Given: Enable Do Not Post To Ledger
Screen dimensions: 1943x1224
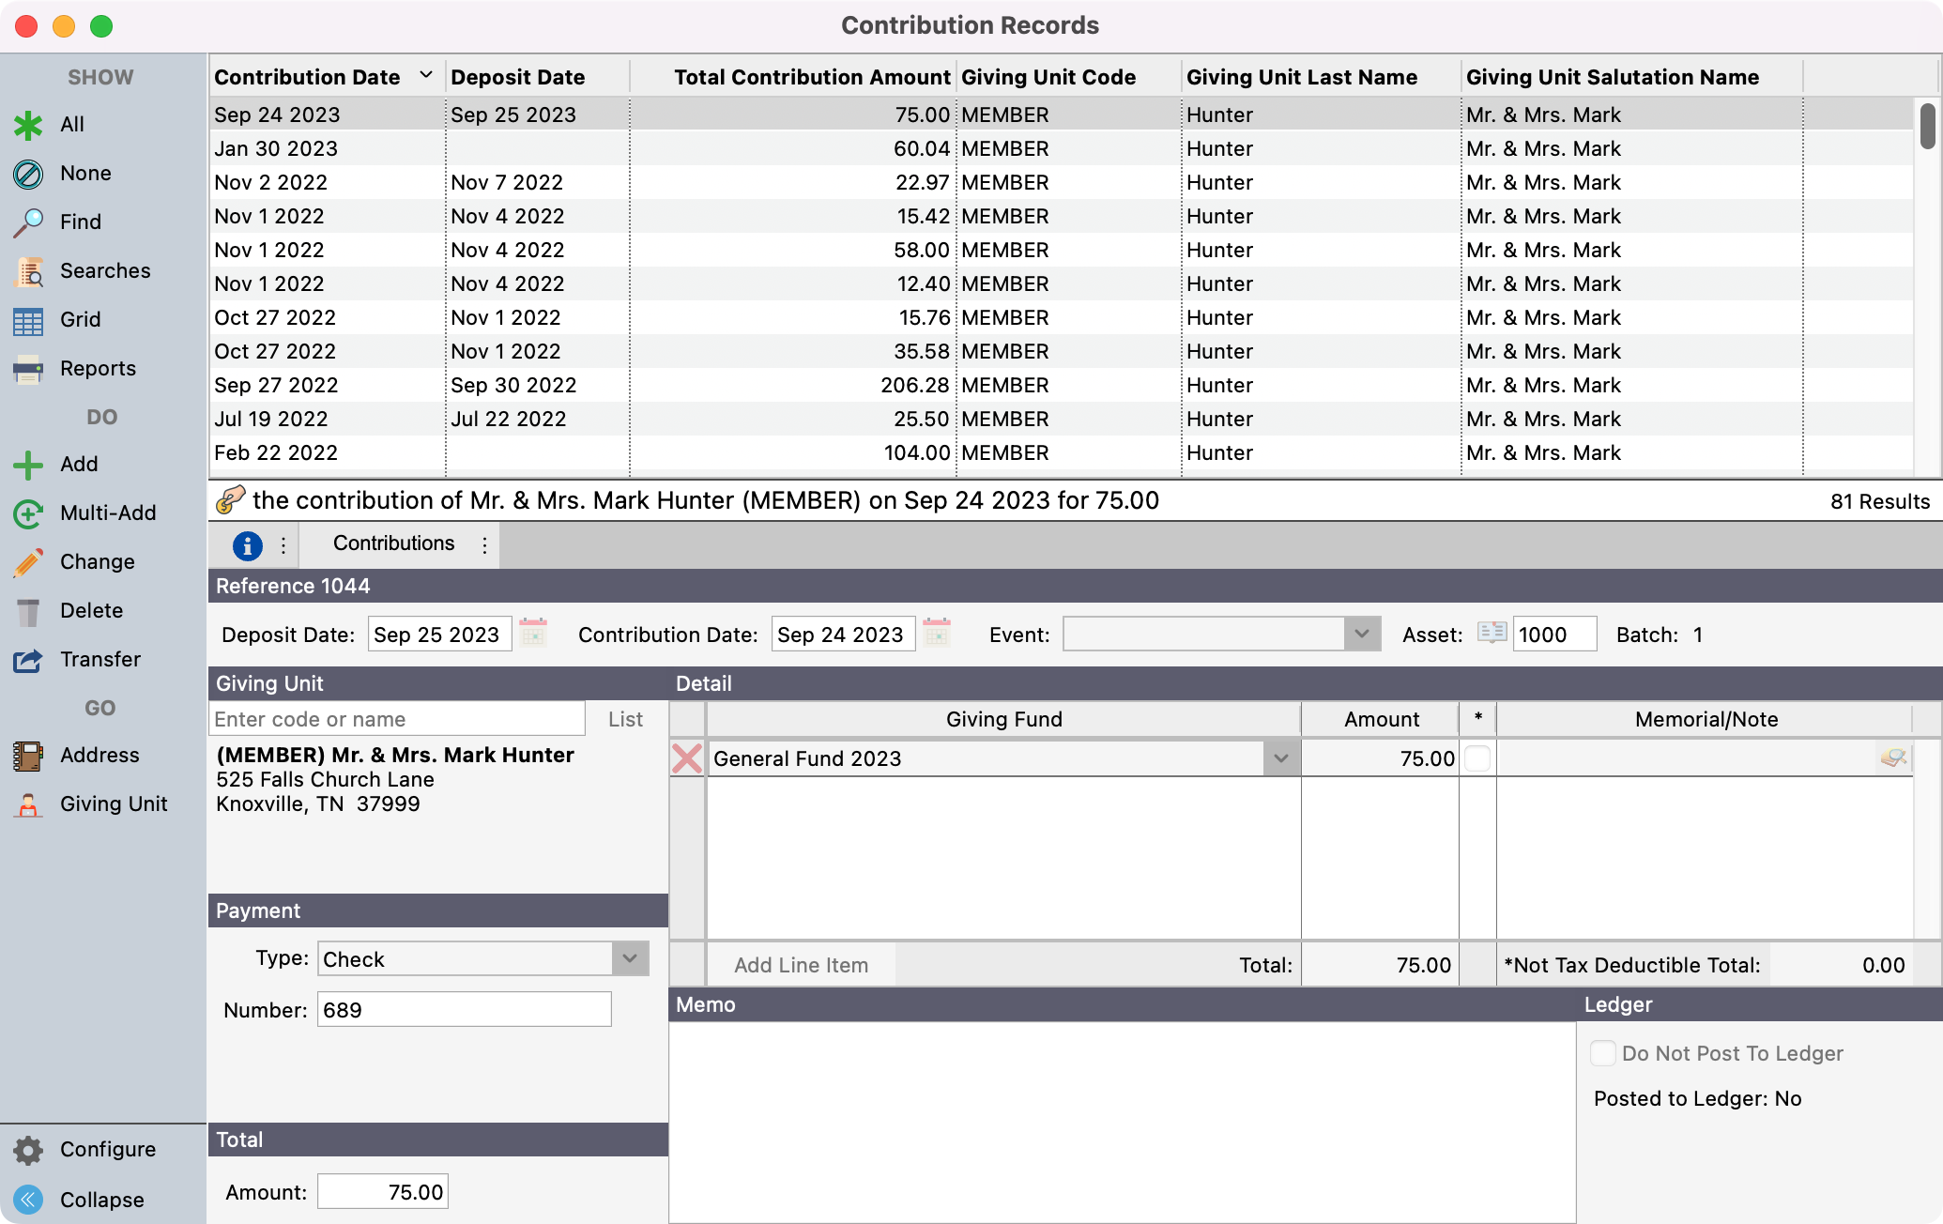Looking at the screenshot, I should click(1603, 1053).
